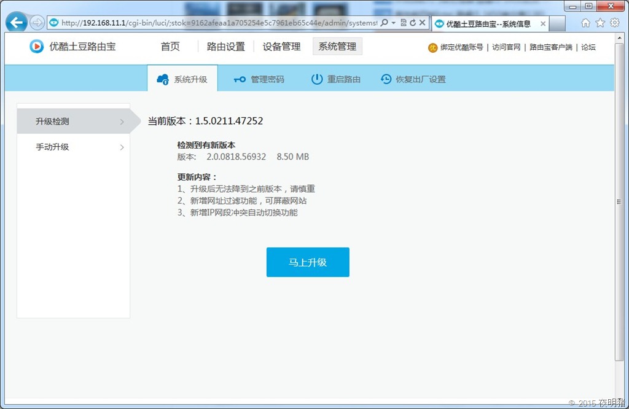Image resolution: width=629 pixels, height=409 pixels.
Task: Click the Youku router logo icon
Action: coord(37,47)
